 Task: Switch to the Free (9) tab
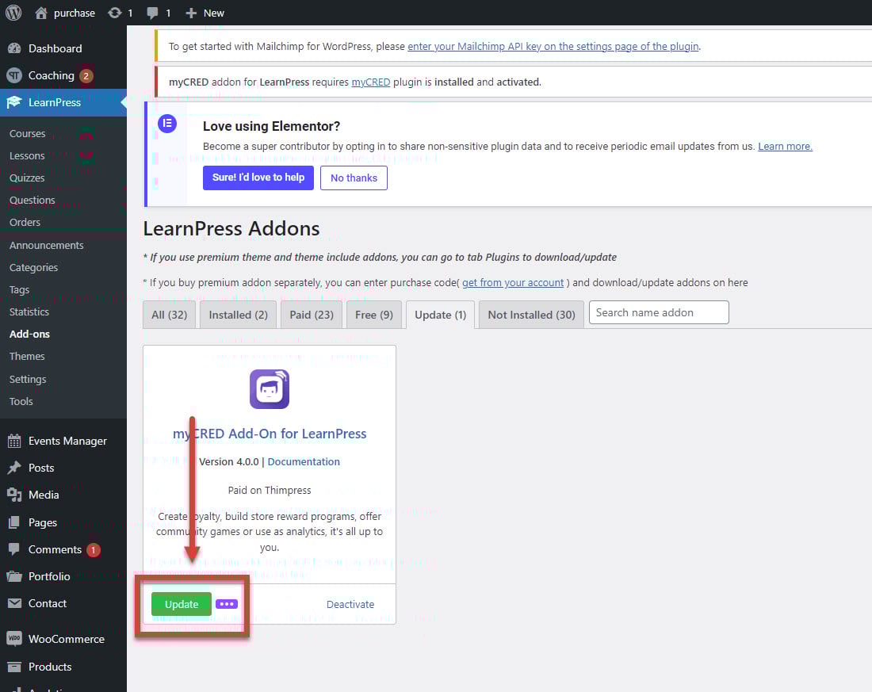(373, 315)
